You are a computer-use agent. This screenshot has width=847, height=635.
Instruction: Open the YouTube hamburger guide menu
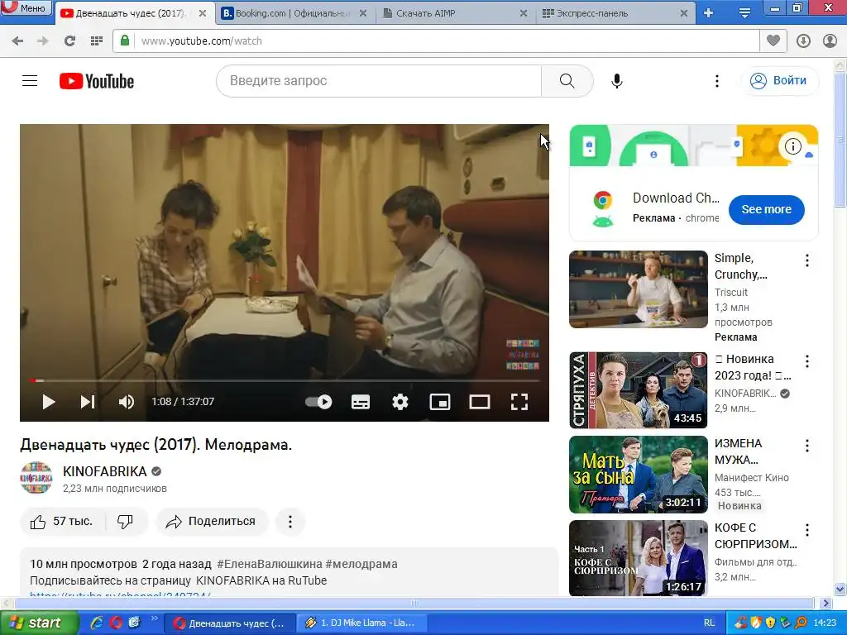coord(30,81)
